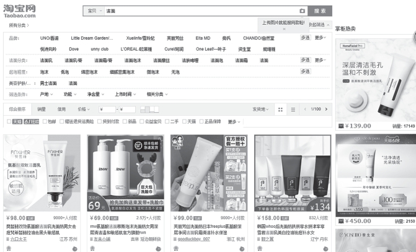
Task: Click shop icon beside goodluckboy_007
Action: [175, 239]
